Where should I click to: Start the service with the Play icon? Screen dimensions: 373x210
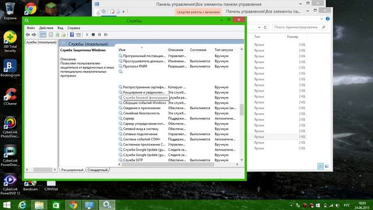(x=87, y=35)
